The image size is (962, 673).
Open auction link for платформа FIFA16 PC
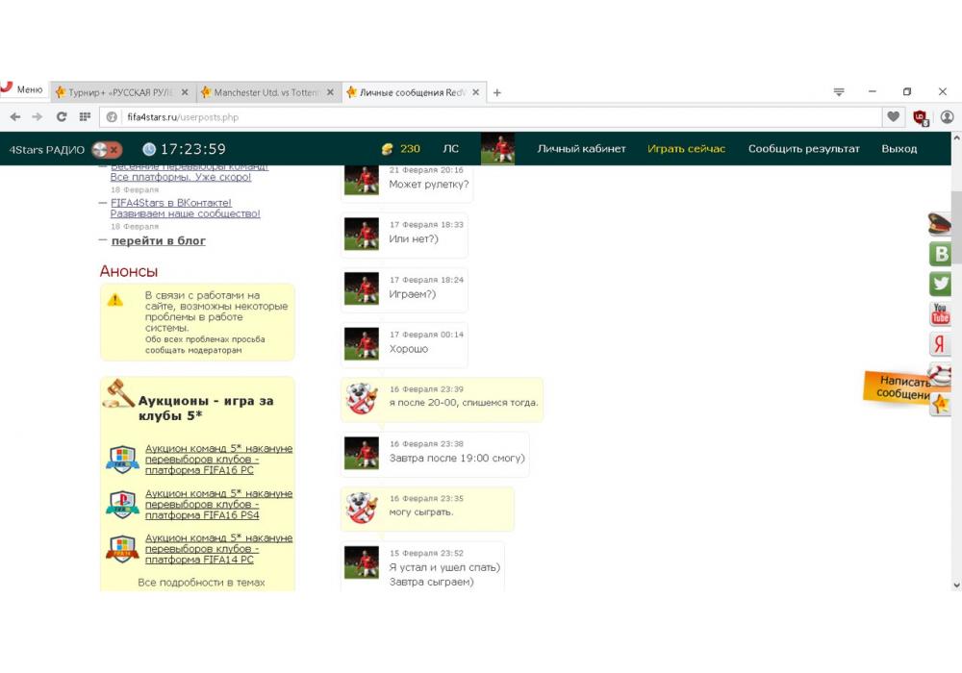coord(219,460)
